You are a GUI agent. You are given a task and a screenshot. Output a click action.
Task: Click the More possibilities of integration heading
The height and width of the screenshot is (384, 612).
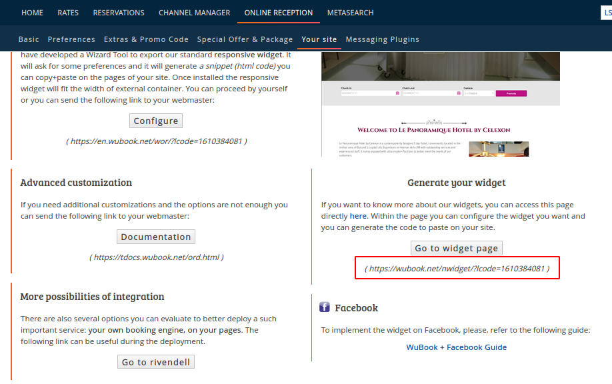coord(92,297)
